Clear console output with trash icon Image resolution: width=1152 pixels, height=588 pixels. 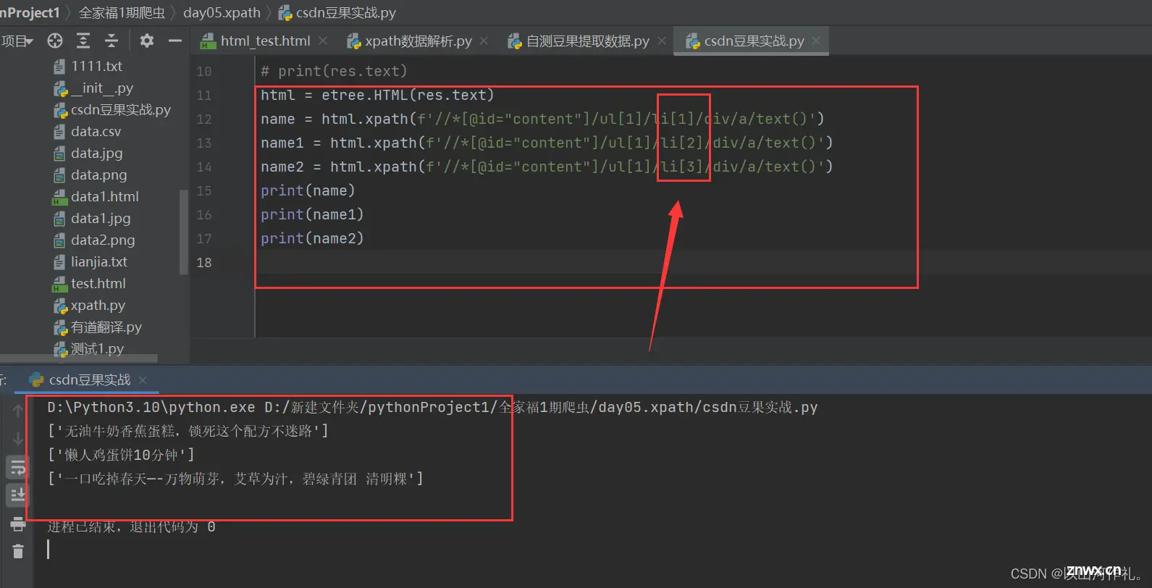coord(18,551)
